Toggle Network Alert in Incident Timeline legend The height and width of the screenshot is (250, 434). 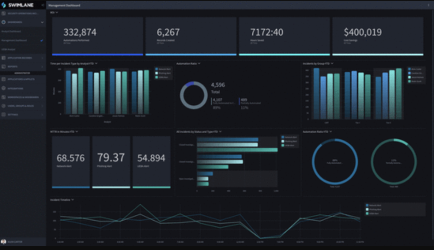(x=374, y=205)
